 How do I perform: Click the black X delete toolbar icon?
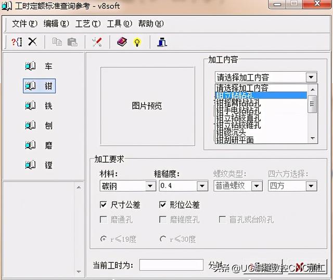click(x=32, y=42)
